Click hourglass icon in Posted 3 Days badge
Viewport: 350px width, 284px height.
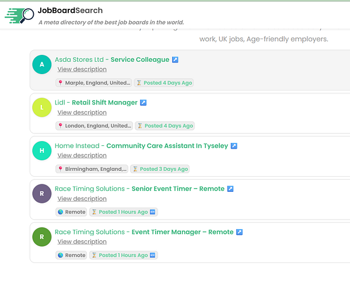135,169
